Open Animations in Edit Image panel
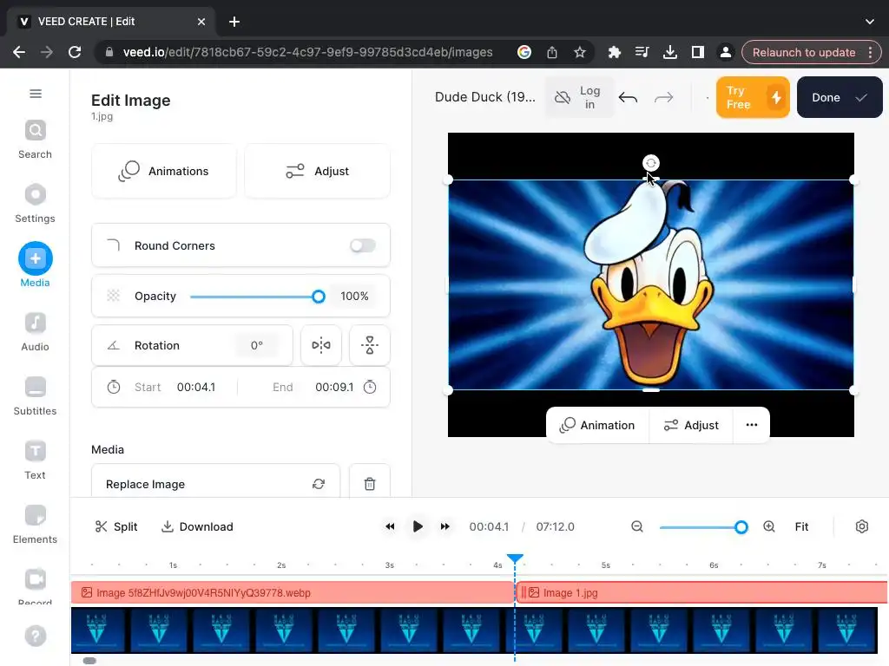 click(x=164, y=171)
